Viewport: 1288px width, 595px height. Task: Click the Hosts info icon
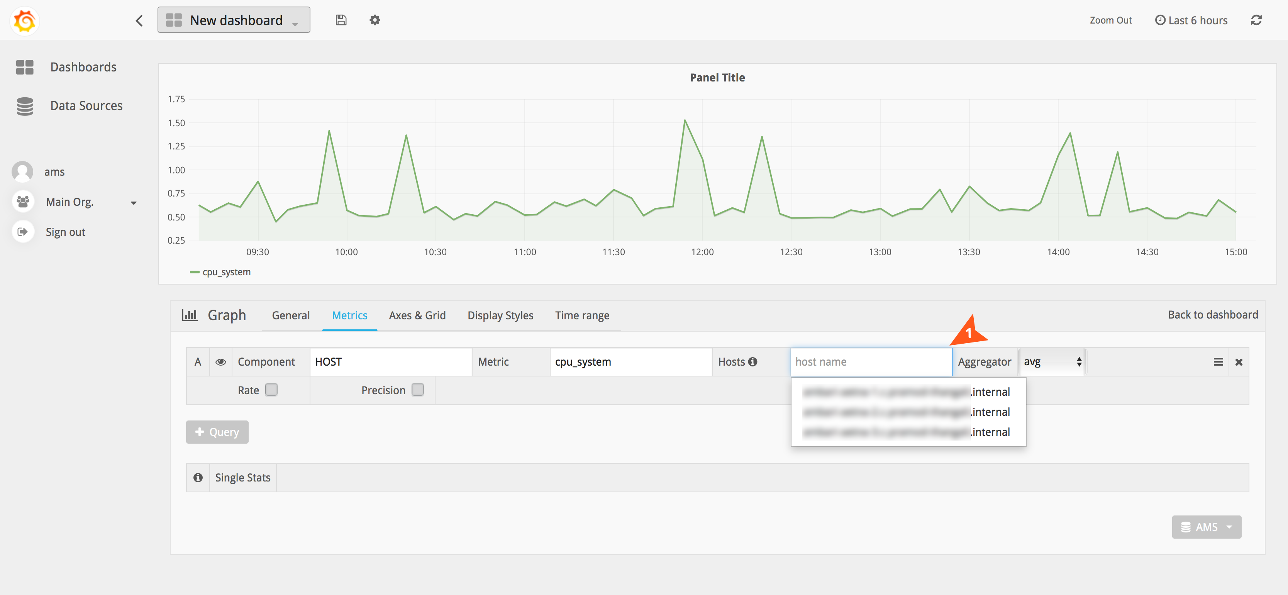[x=752, y=361]
